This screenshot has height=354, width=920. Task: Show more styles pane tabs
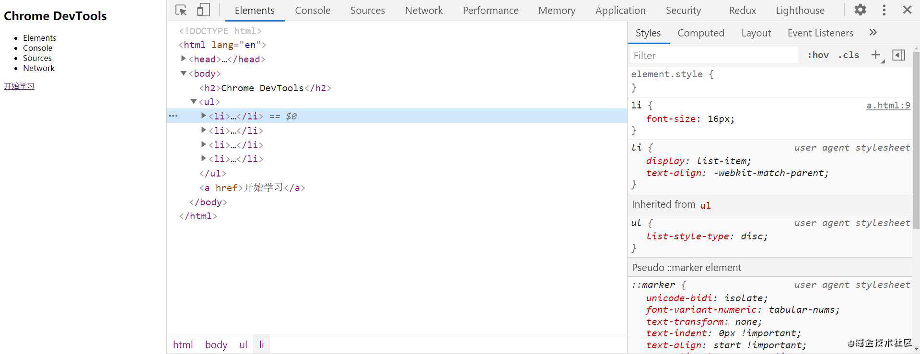coord(873,32)
